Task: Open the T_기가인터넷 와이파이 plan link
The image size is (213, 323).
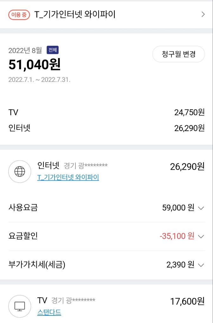Action: (68, 177)
